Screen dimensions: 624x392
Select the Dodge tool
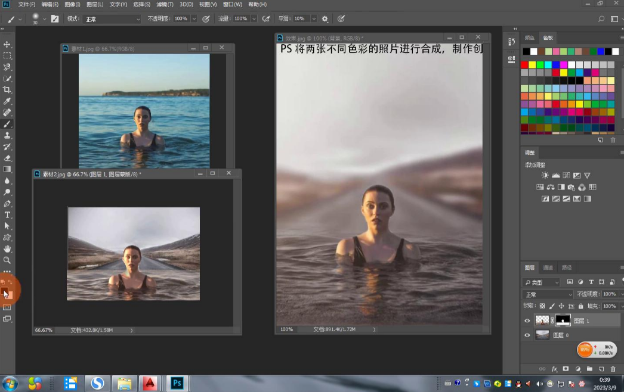click(7, 192)
